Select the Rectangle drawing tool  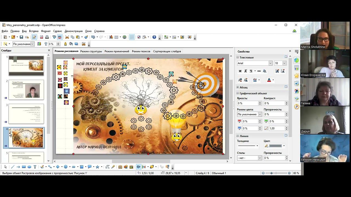(x=24, y=167)
